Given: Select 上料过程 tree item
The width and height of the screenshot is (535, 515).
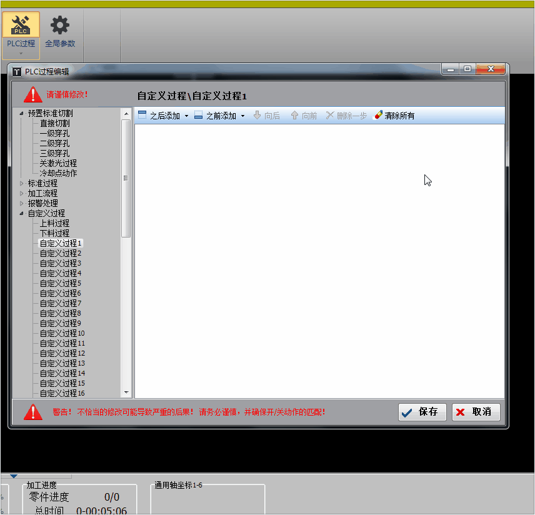Looking at the screenshot, I should click(x=54, y=223).
